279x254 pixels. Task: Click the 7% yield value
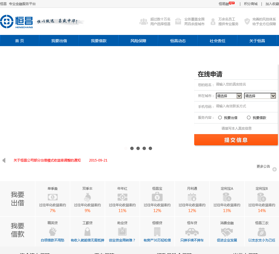point(52,210)
